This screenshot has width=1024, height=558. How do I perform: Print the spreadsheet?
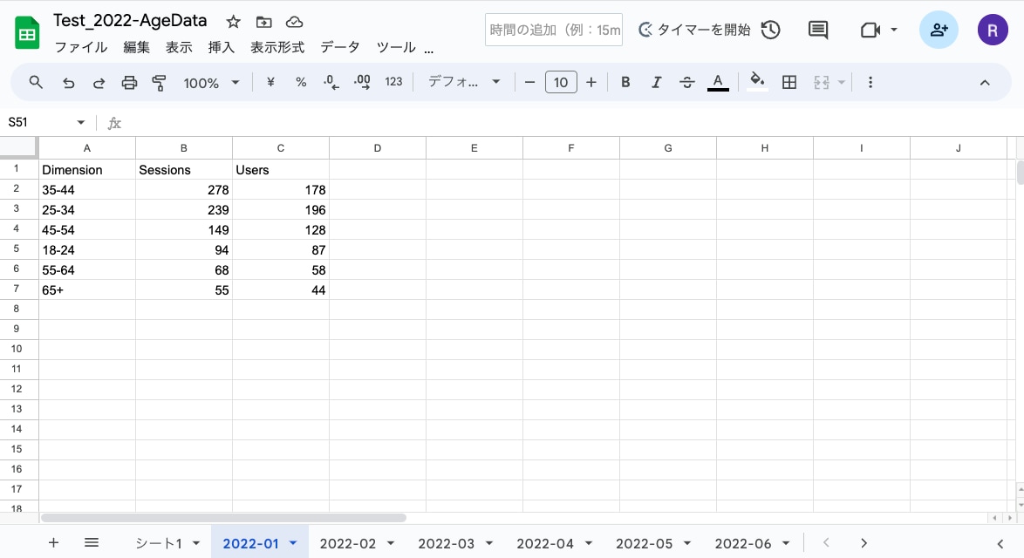tap(129, 82)
